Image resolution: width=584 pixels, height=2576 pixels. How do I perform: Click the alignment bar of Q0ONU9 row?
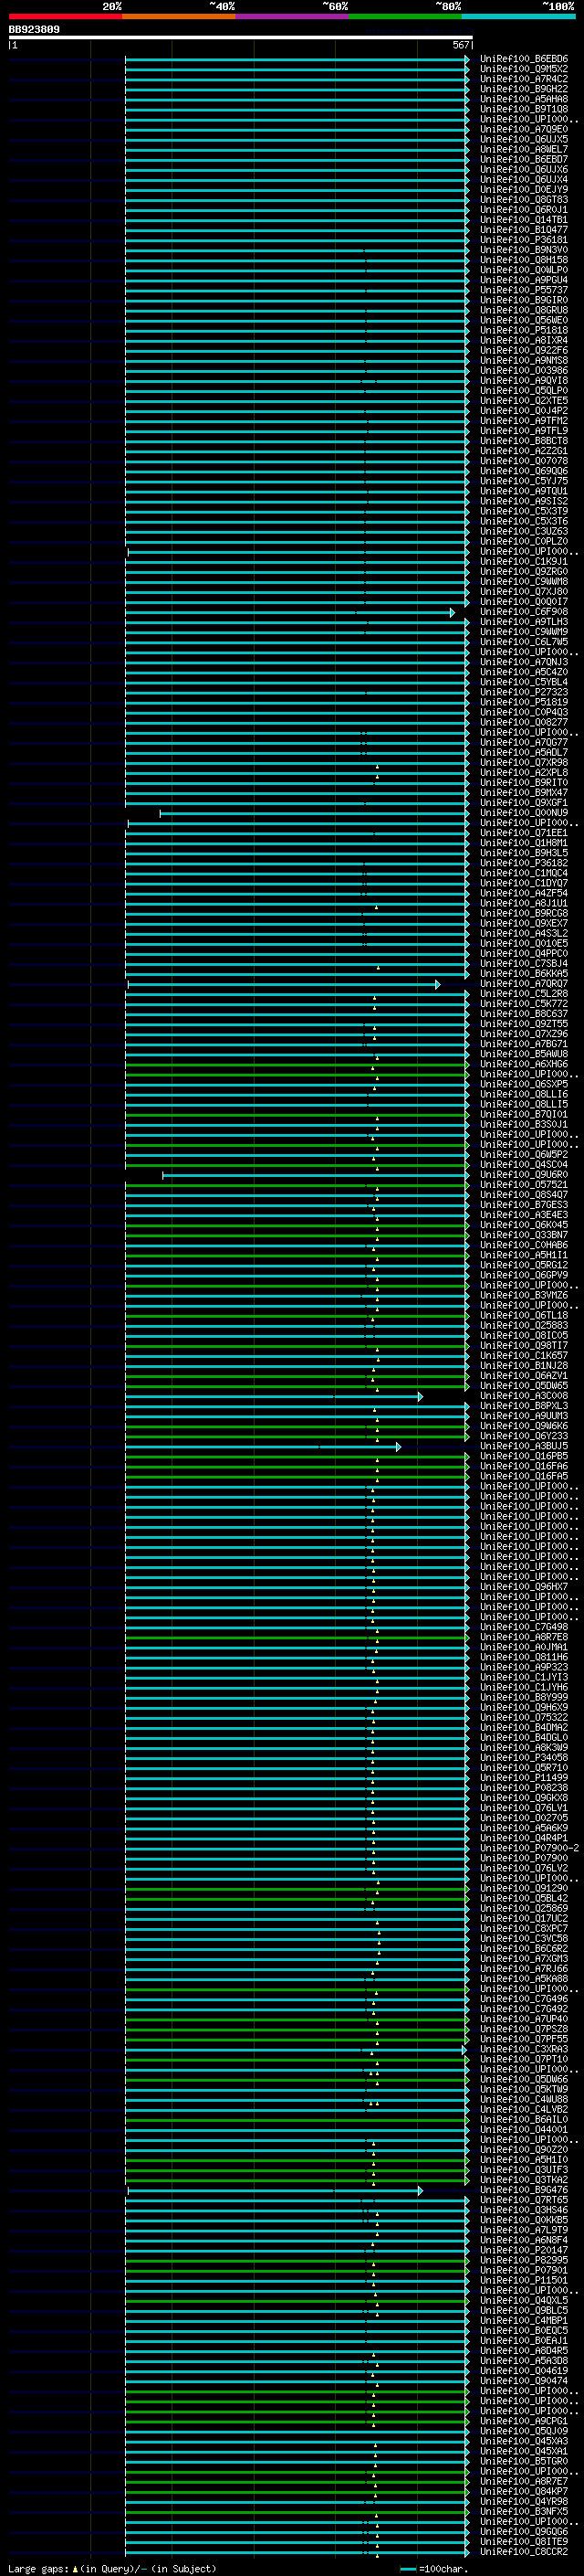pyautogui.click(x=315, y=813)
